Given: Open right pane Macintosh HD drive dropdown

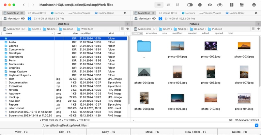Looking at the screenshot, I should click(147, 19).
